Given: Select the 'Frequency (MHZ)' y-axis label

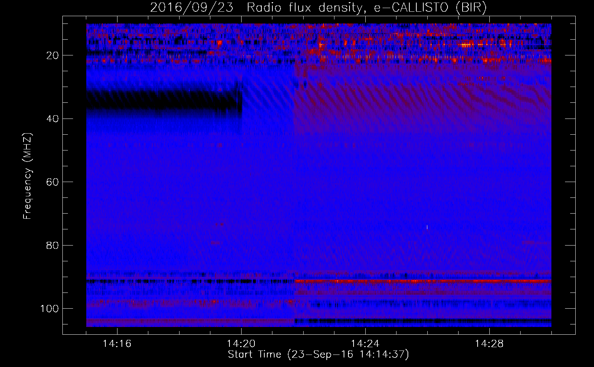Looking at the screenshot, I should tap(28, 176).
